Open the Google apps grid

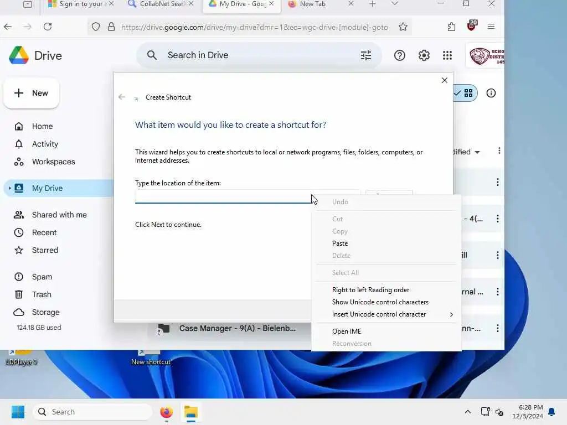[x=447, y=55]
